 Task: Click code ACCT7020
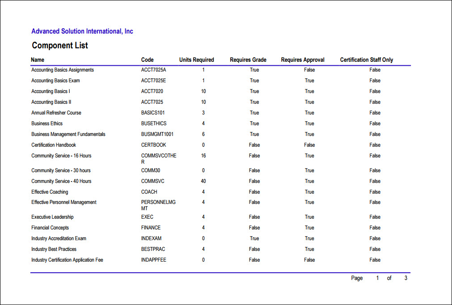(x=152, y=91)
